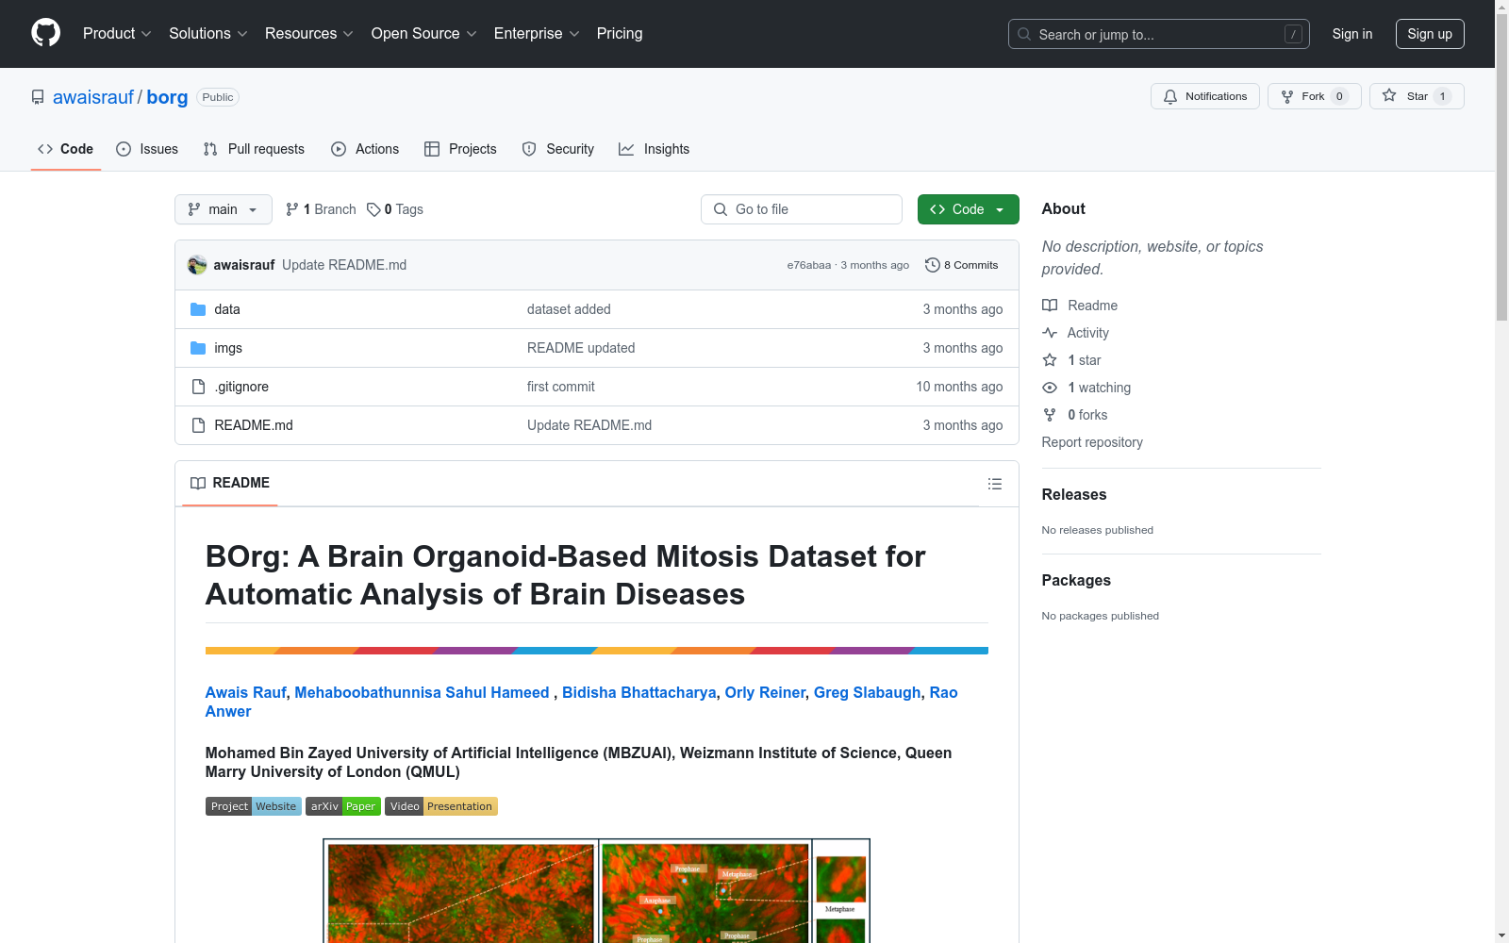Viewport: 1509px width, 943px height.
Task: Open Orly Reiner author link
Action: (765, 692)
